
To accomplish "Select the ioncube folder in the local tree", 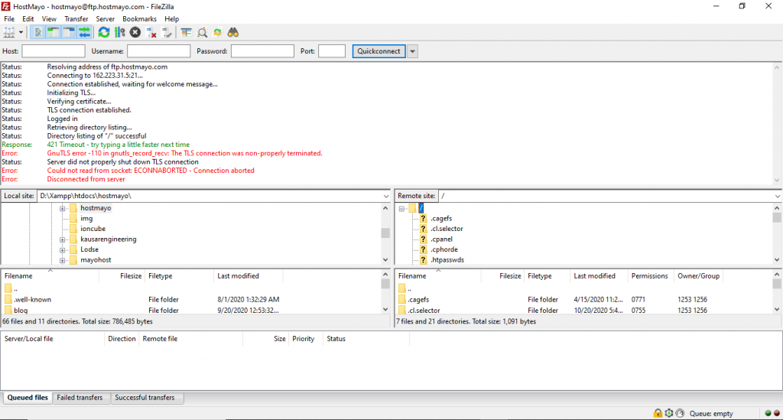I will [93, 229].
